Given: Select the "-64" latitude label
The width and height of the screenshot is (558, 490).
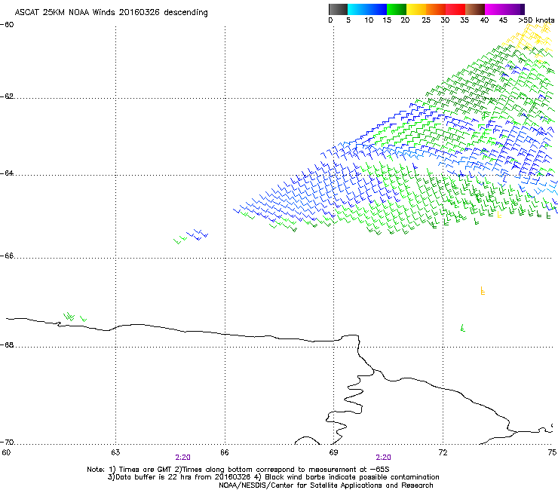Looking at the screenshot, I should coord(7,173).
